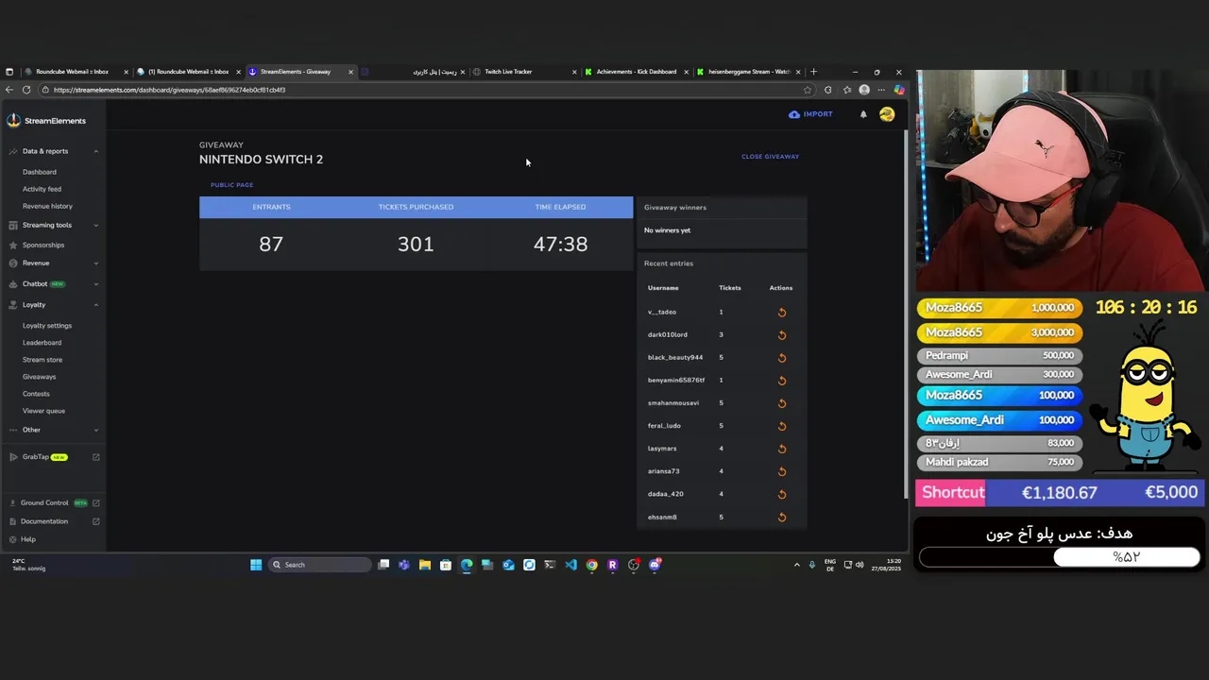Click the Windows taskbar Search box

(x=318, y=565)
